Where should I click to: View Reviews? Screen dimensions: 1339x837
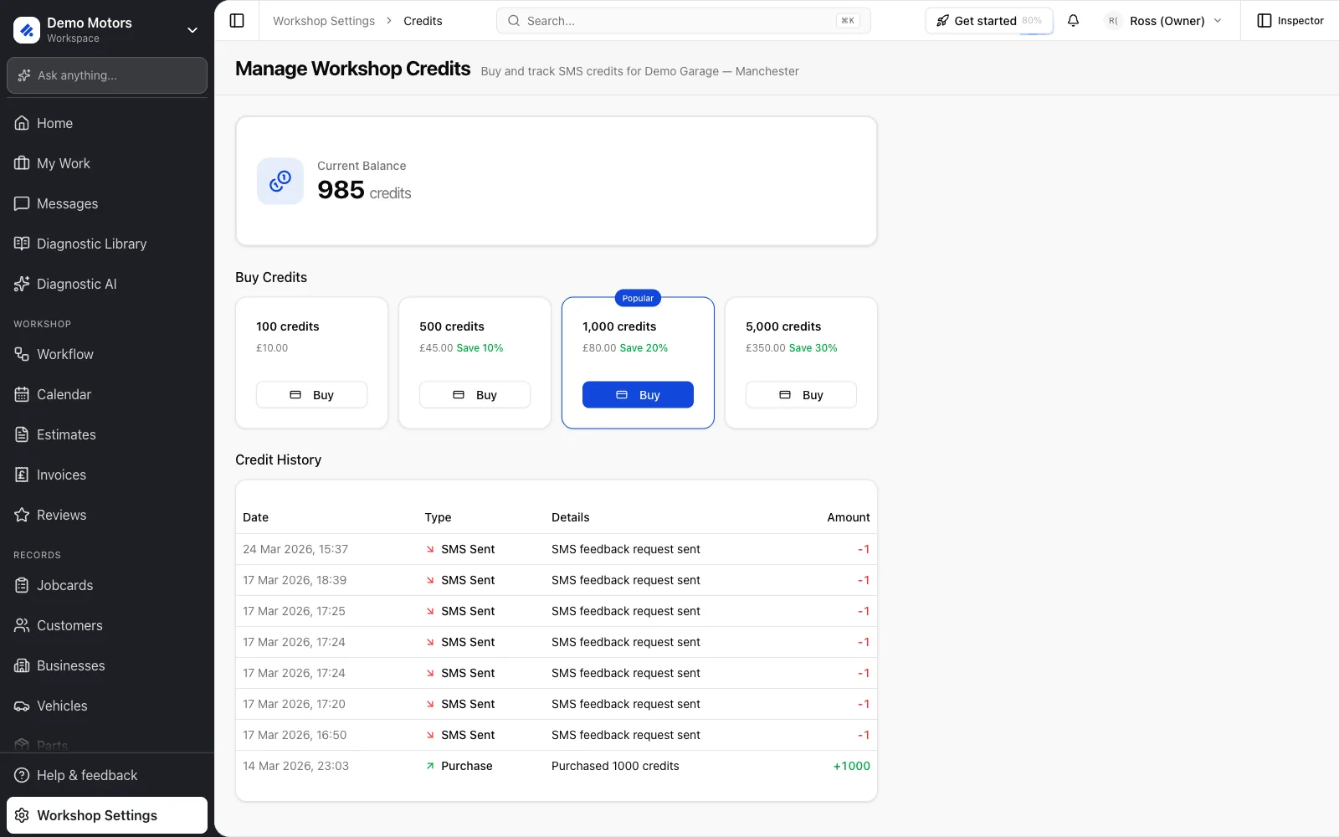click(x=107, y=515)
